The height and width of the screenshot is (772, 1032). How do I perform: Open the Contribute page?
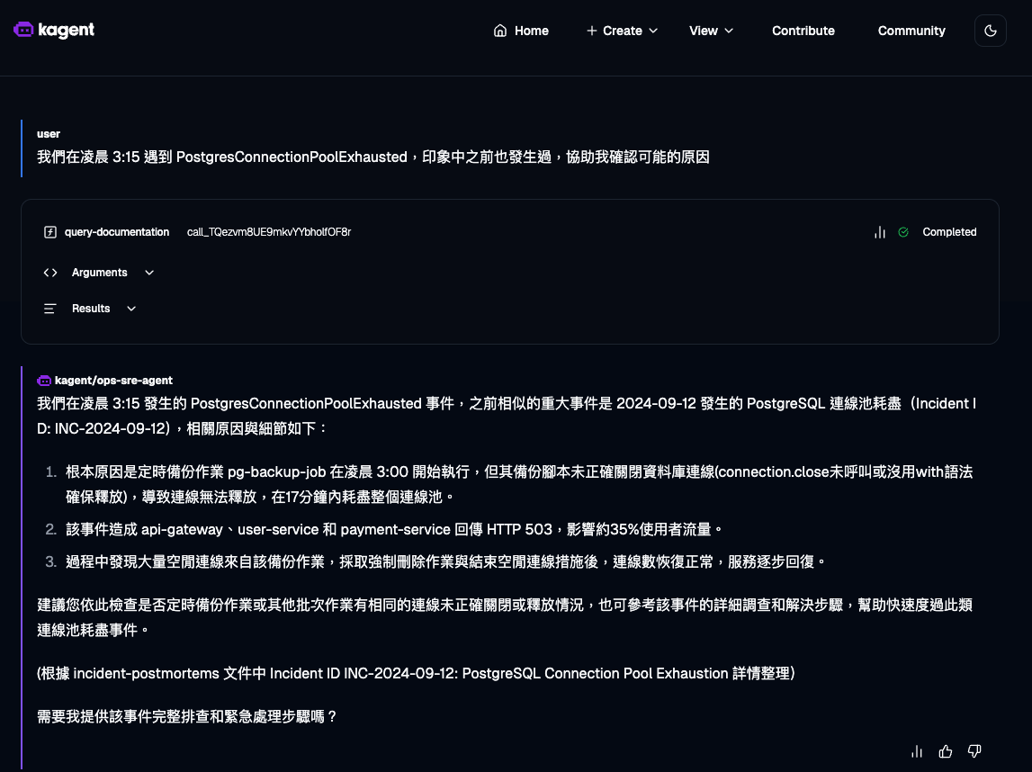(x=803, y=31)
